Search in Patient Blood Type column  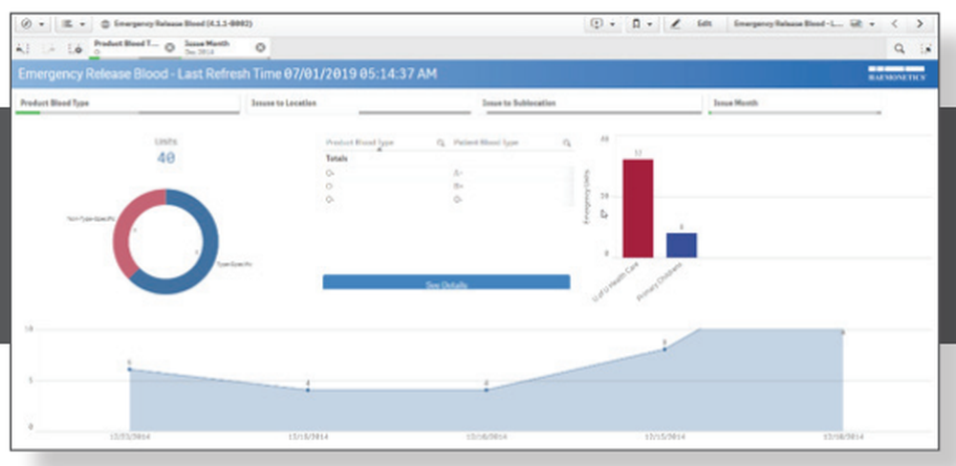[x=567, y=143]
